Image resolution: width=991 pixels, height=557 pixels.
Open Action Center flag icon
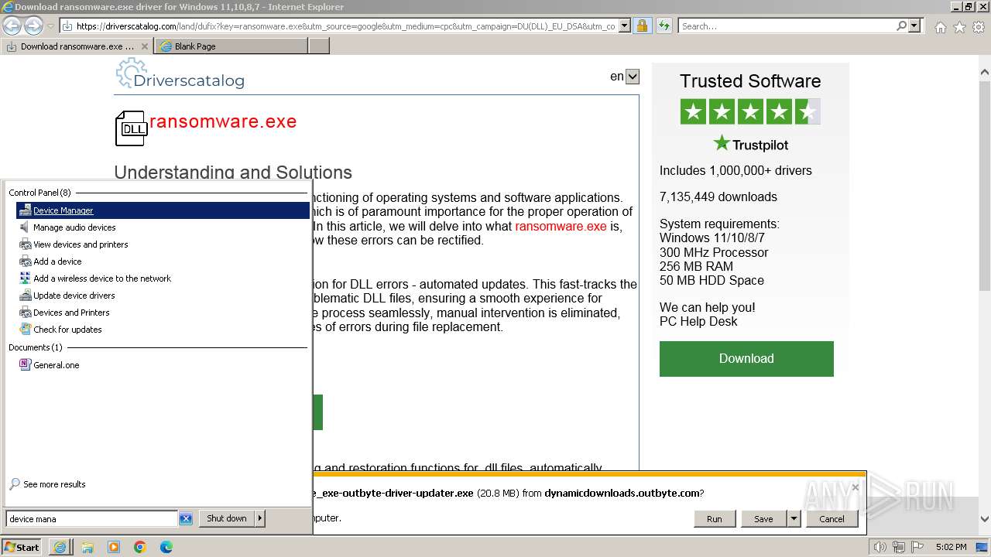point(917,547)
